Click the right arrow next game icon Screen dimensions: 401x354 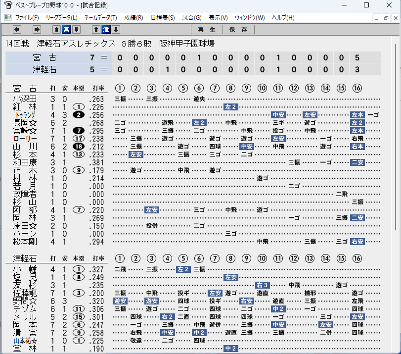[x=37, y=30]
